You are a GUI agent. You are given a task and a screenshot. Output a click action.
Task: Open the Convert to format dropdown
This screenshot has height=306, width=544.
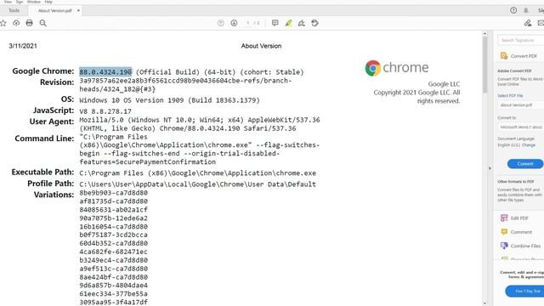coord(520,127)
